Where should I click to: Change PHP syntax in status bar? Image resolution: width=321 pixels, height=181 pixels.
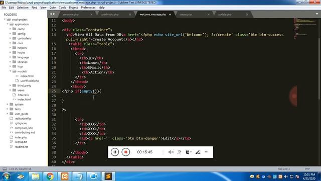(x=307, y=169)
